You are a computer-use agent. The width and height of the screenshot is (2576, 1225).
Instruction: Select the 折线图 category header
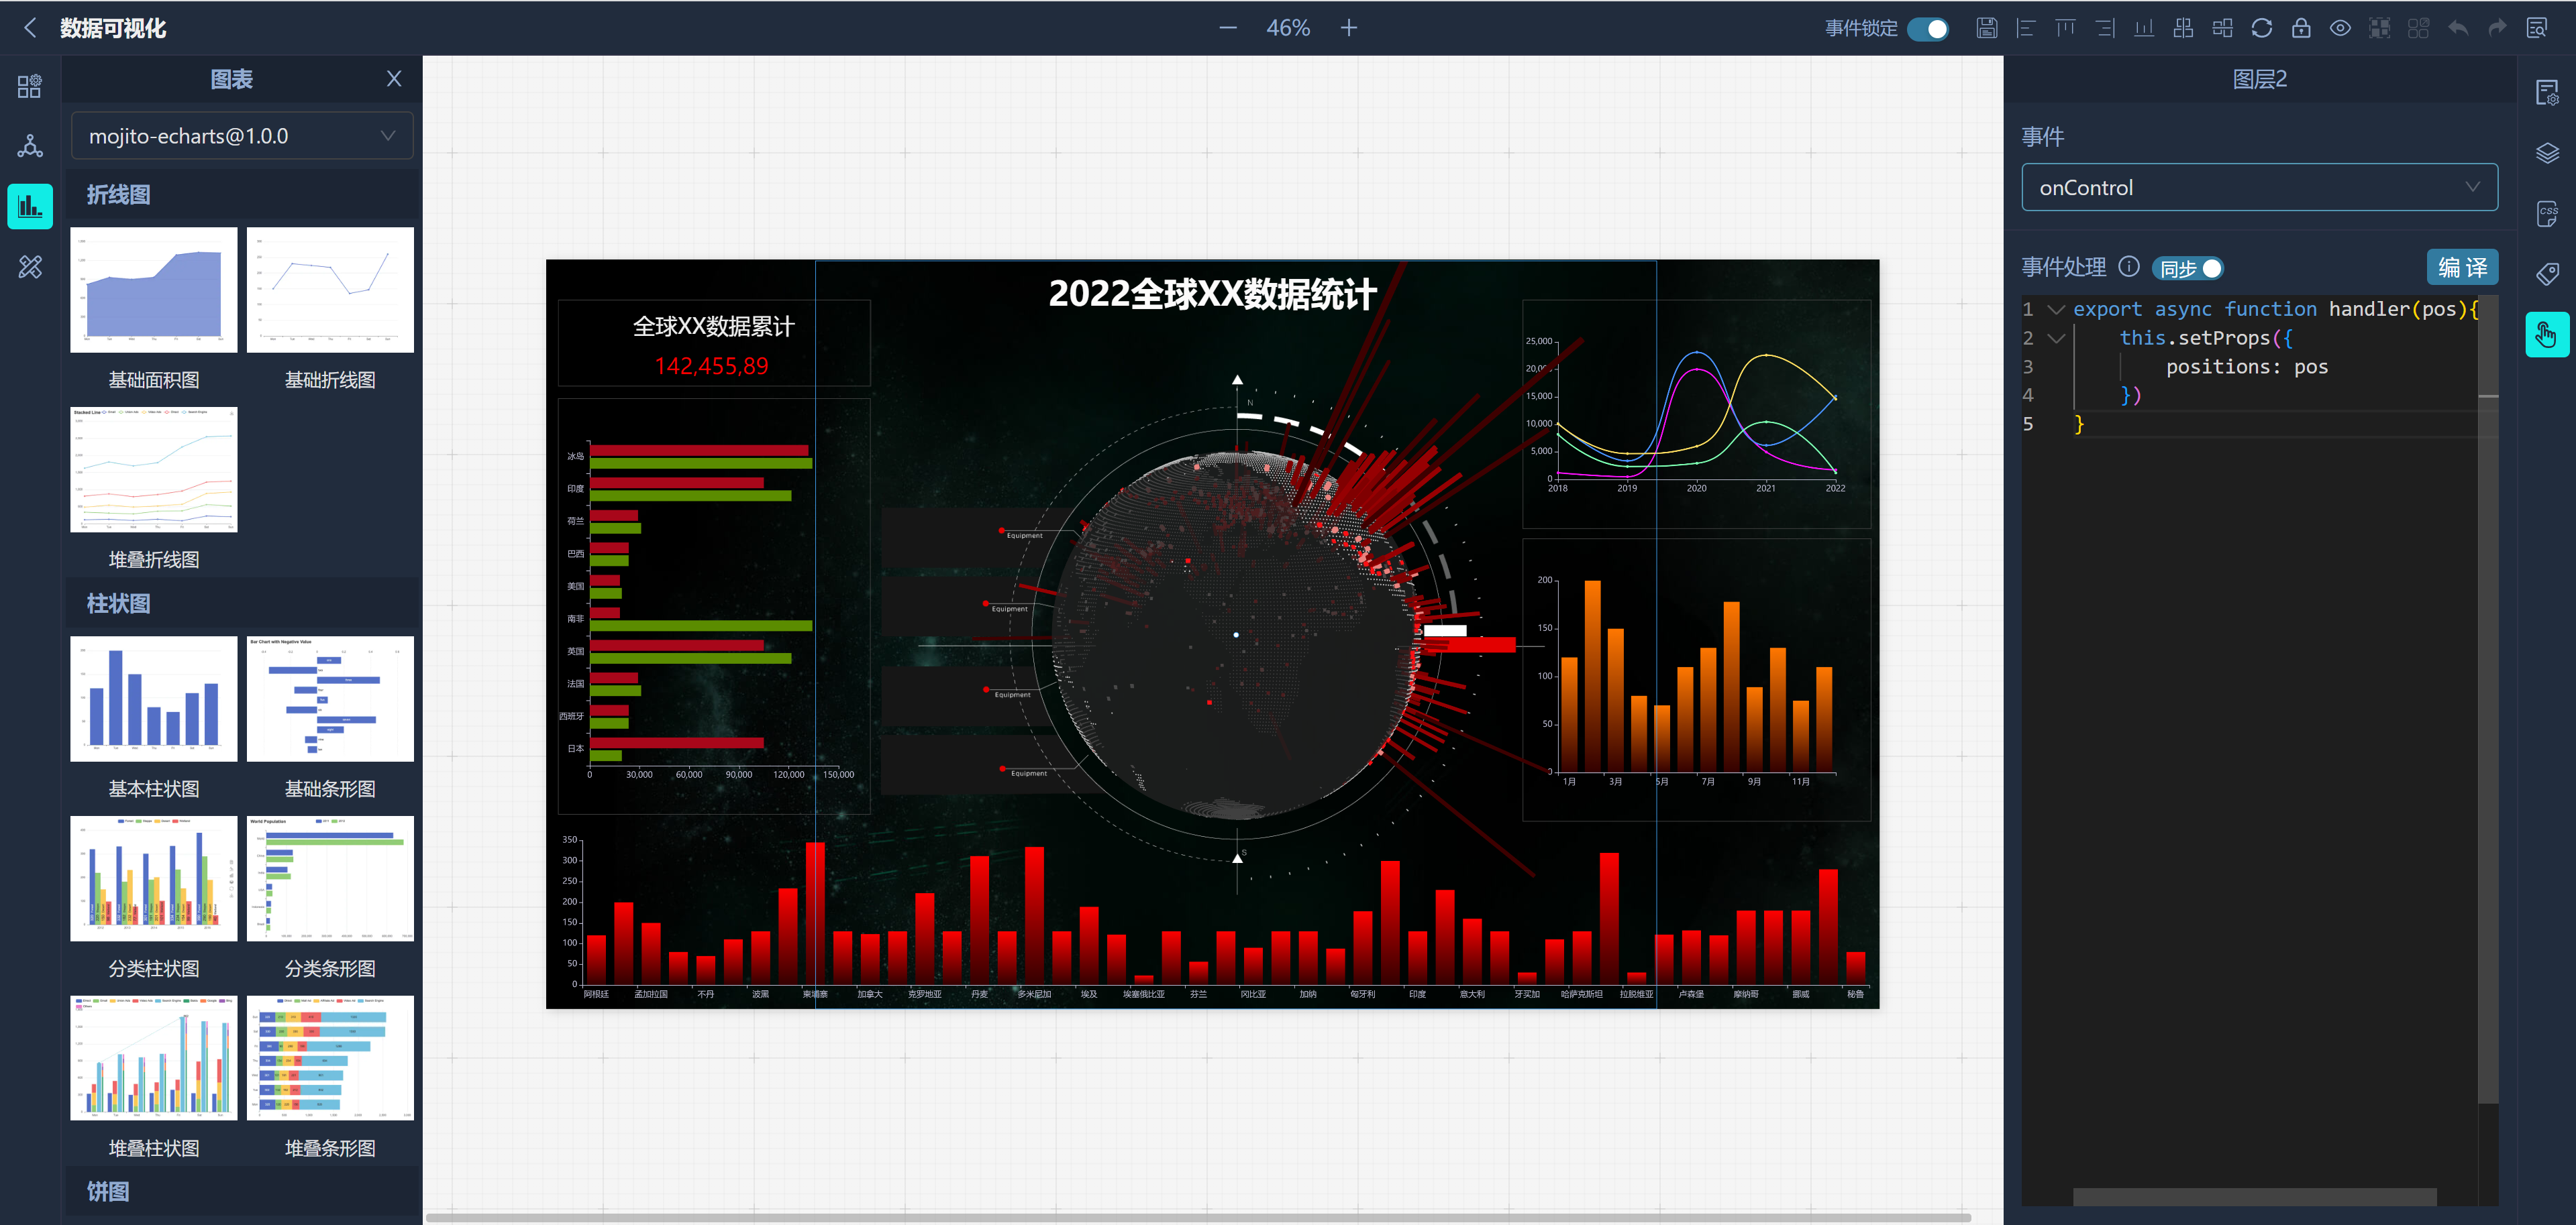pyautogui.click(x=119, y=195)
